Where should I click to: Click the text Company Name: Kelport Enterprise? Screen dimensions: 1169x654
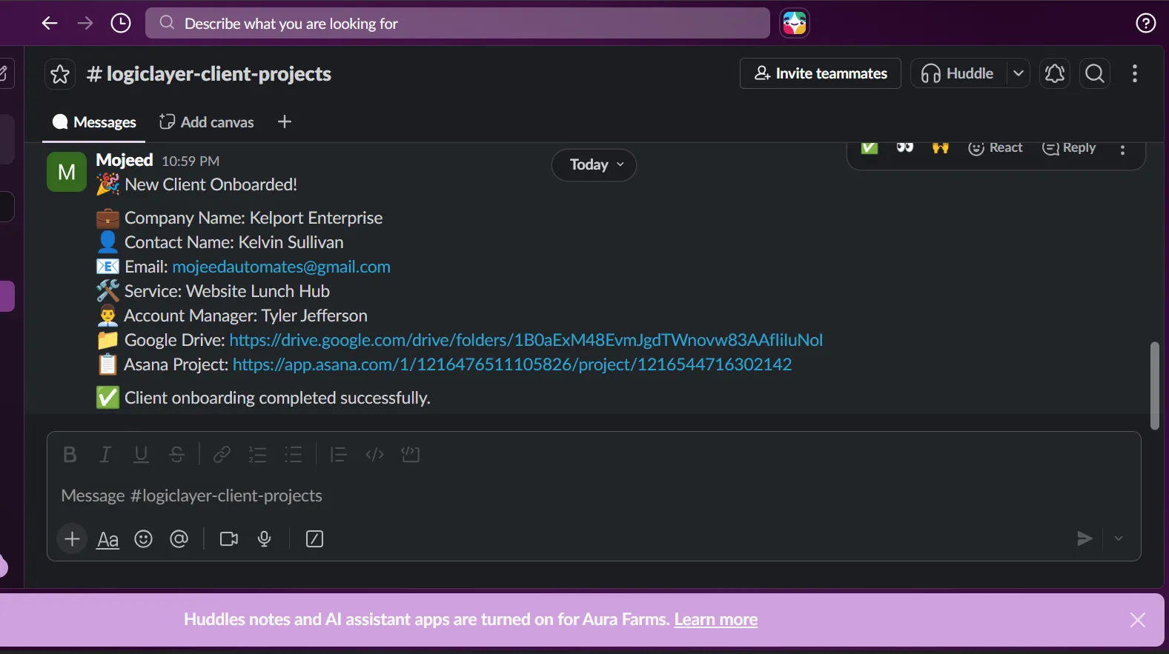click(x=254, y=218)
